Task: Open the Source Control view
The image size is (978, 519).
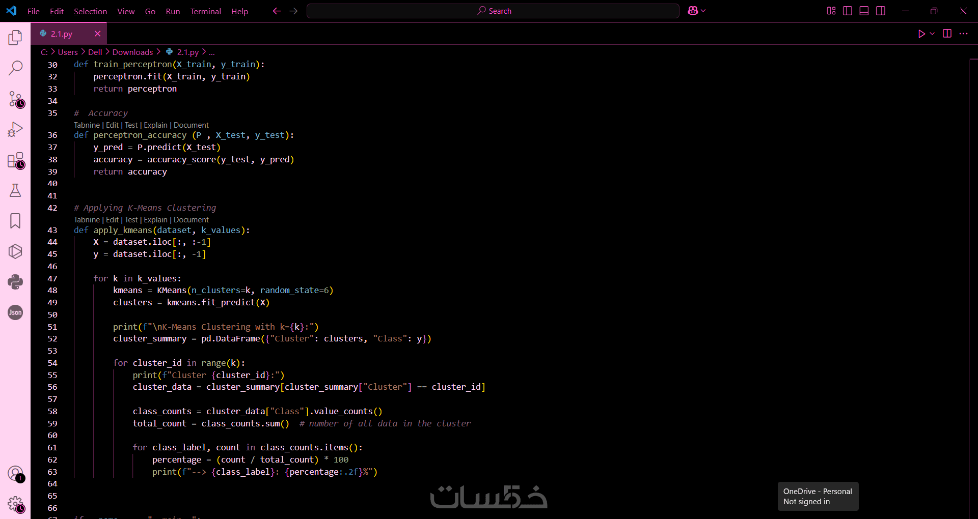Action: [x=15, y=99]
